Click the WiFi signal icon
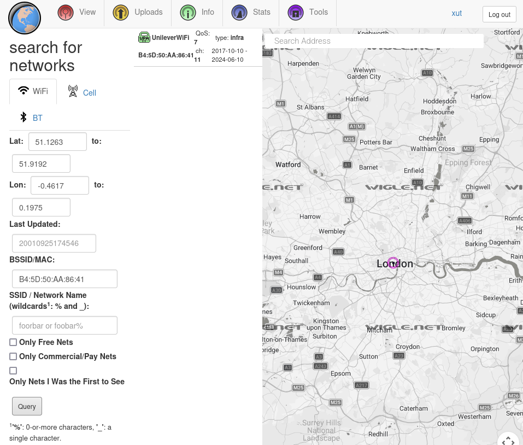Image resolution: width=523 pixels, height=445 pixels. (x=23, y=90)
